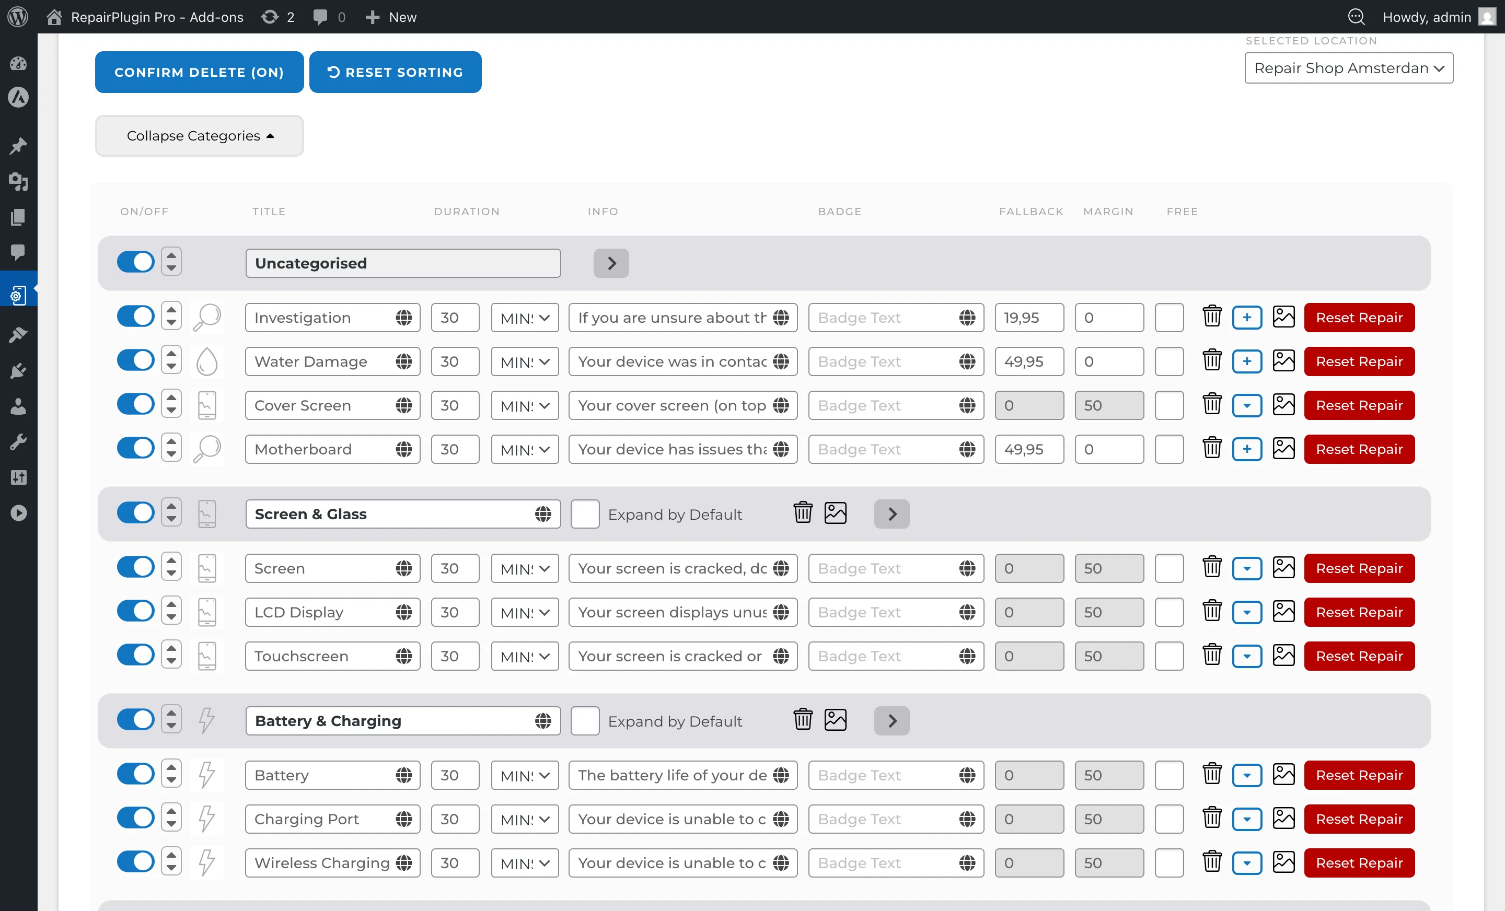Screen dimensions: 1505x911
Task: Click the lightning icon beside Charging Port
Action: pos(206,818)
